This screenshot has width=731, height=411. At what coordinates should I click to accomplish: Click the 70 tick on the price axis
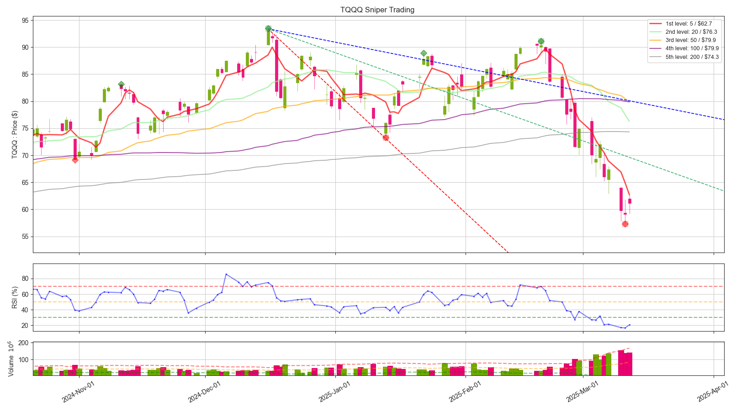(x=25, y=156)
